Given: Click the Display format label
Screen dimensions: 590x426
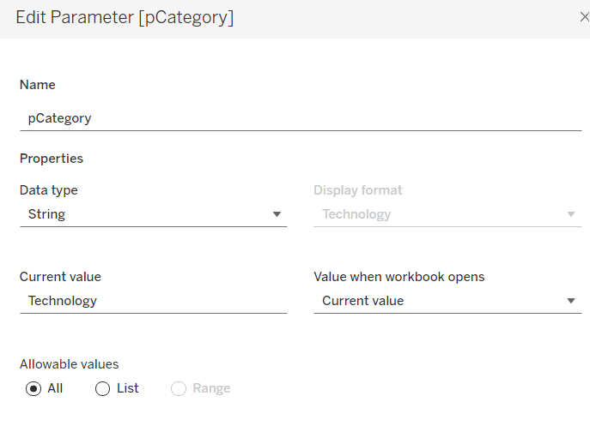Looking at the screenshot, I should tap(357, 190).
